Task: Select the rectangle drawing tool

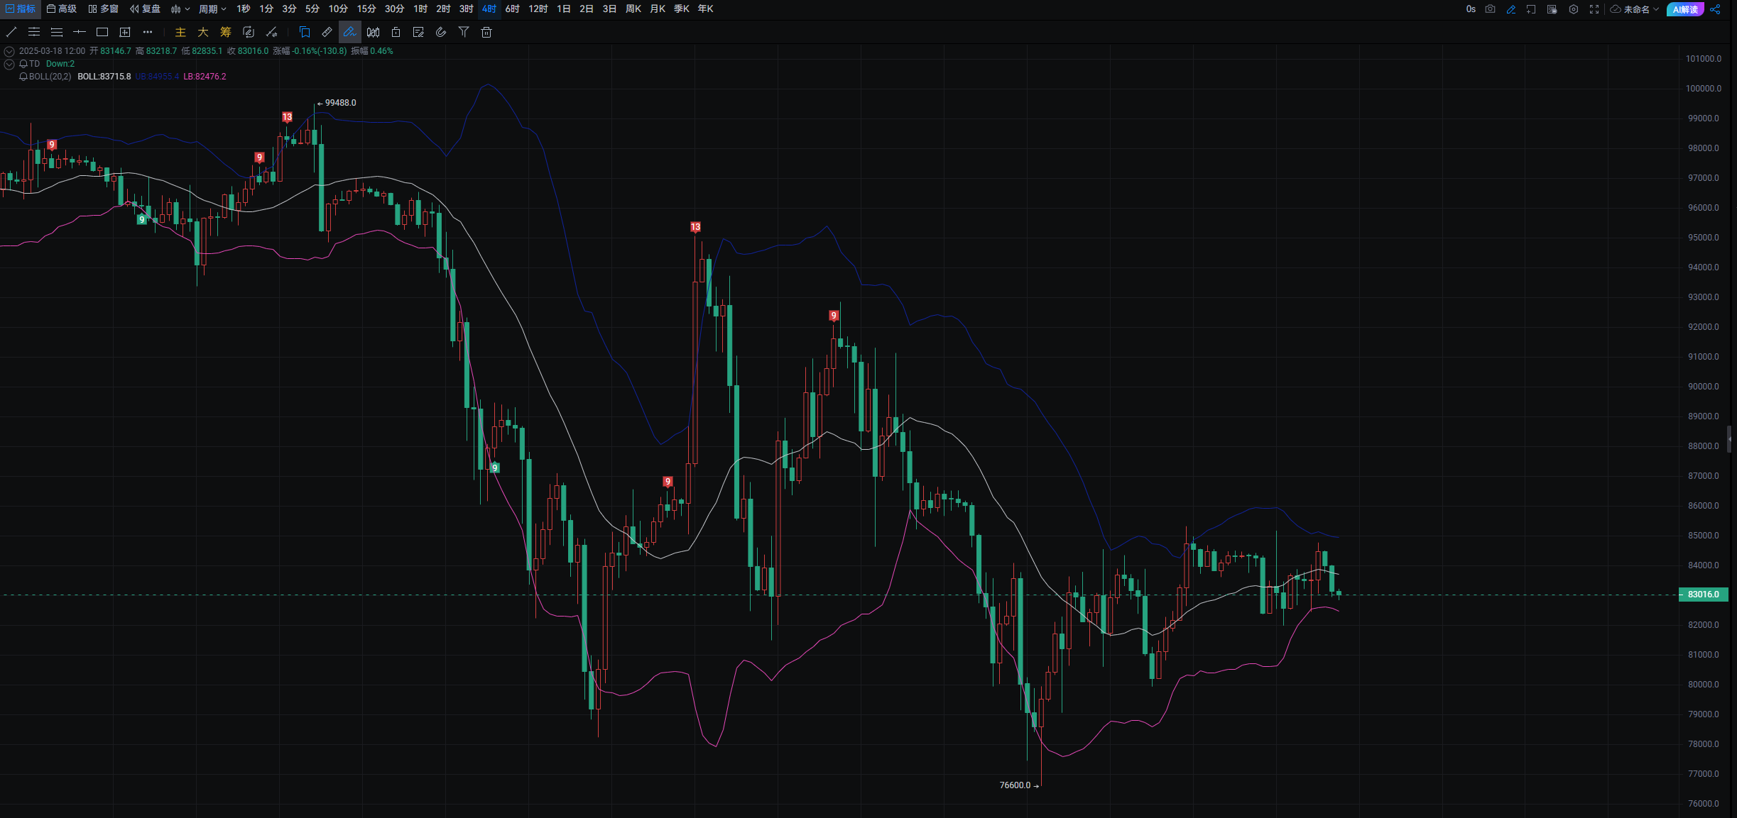Action: [x=102, y=32]
